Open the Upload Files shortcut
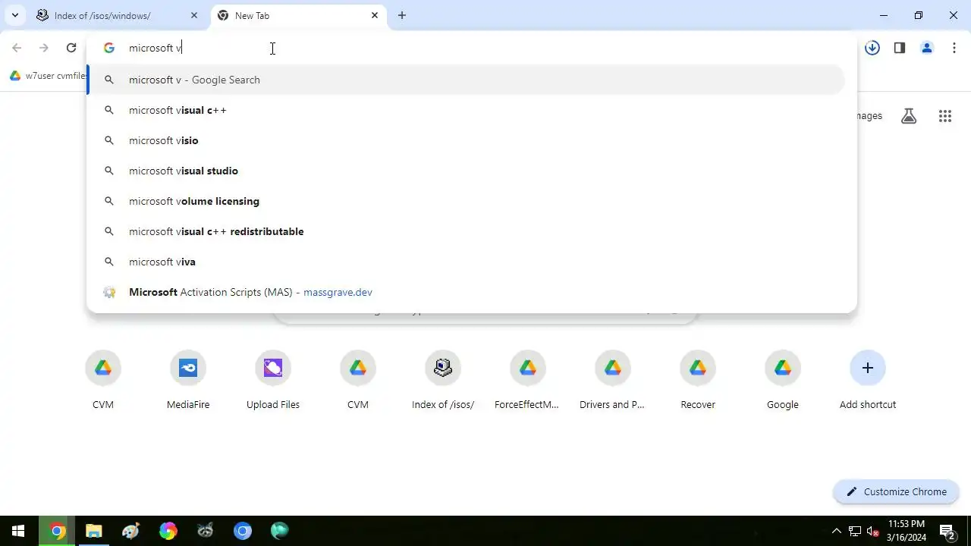 [x=273, y=381]
